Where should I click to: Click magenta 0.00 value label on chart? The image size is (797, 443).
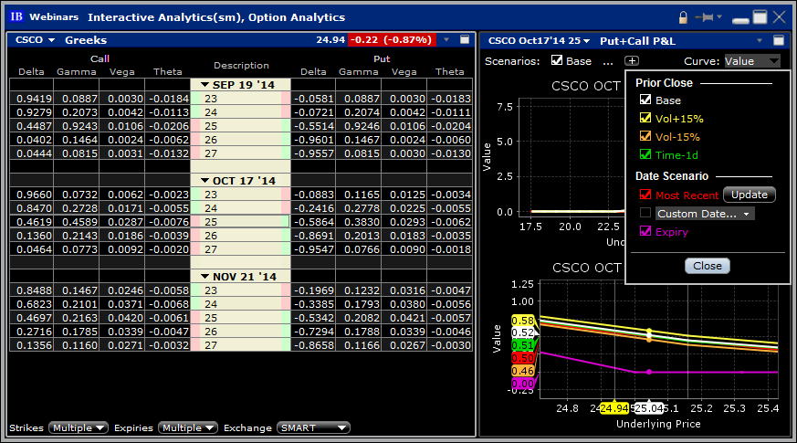[522, 384]
